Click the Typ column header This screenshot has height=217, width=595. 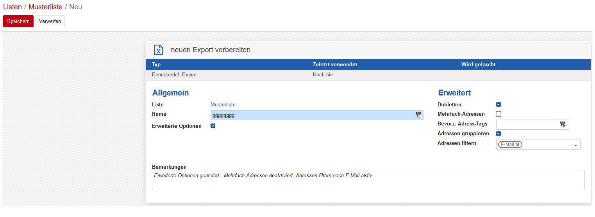tap(156, 65)
